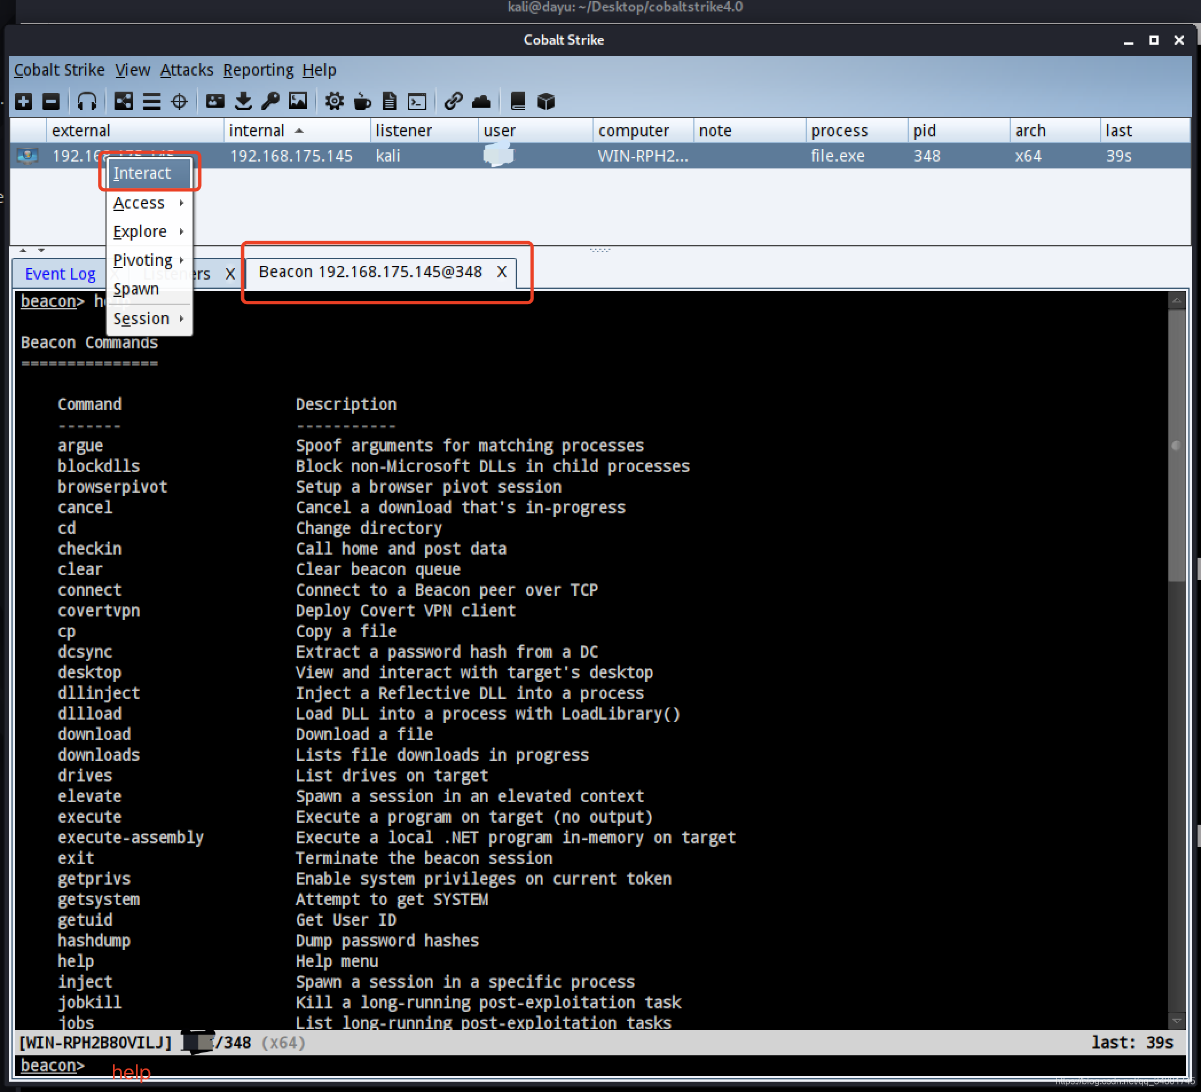
Task: Click the computer icon of the beacon session row
Action: point(28,156)
